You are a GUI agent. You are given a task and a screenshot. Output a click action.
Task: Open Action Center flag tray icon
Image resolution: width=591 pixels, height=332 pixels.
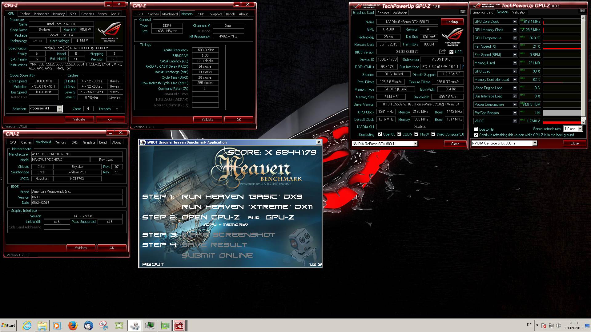point(544,326)
